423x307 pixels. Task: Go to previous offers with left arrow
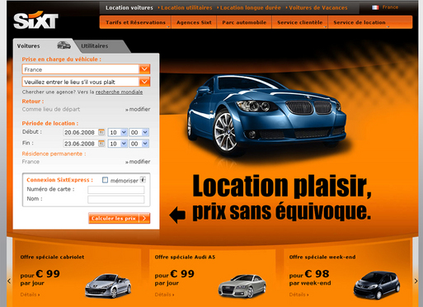[x=9, y=281]
